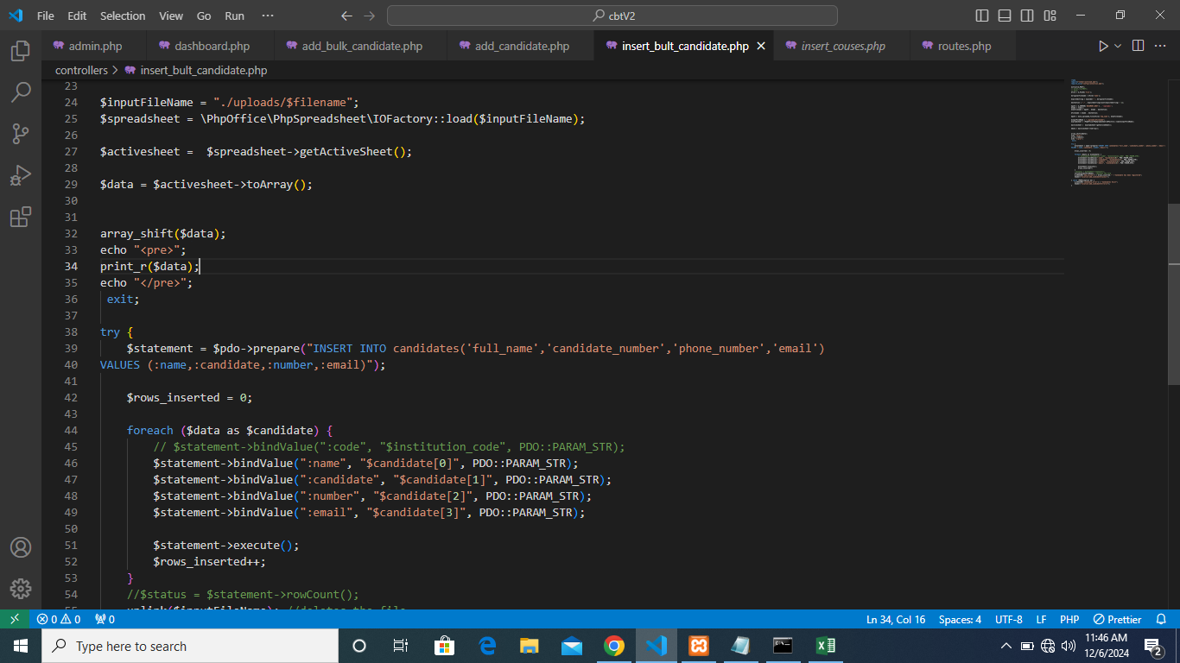The image size is (1180, 663).
Task: Click the Prettier status bar item
Action: (1117, 619)
